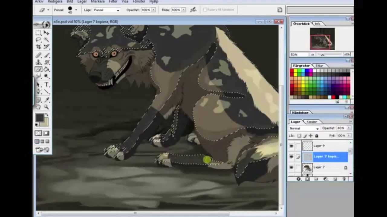Toggle lock all padlock

[317, 136]
